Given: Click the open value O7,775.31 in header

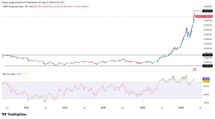Looking at the screenshot, I should tap(38, 7).
